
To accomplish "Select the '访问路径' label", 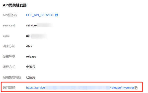I will pyautogui.click(x=9, y=88).
